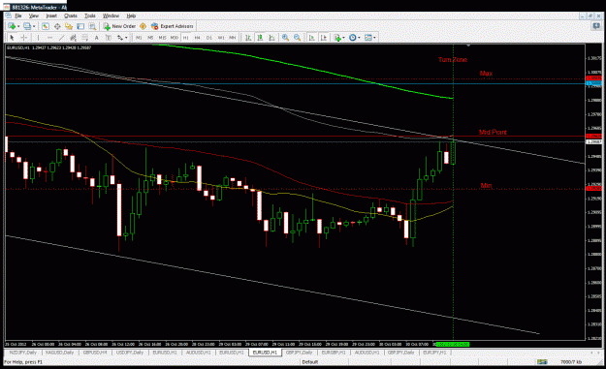Click the chart Templates icon
Image resolution: width=606 pixels, height=369 pixels.
click(x=368, y=38)
